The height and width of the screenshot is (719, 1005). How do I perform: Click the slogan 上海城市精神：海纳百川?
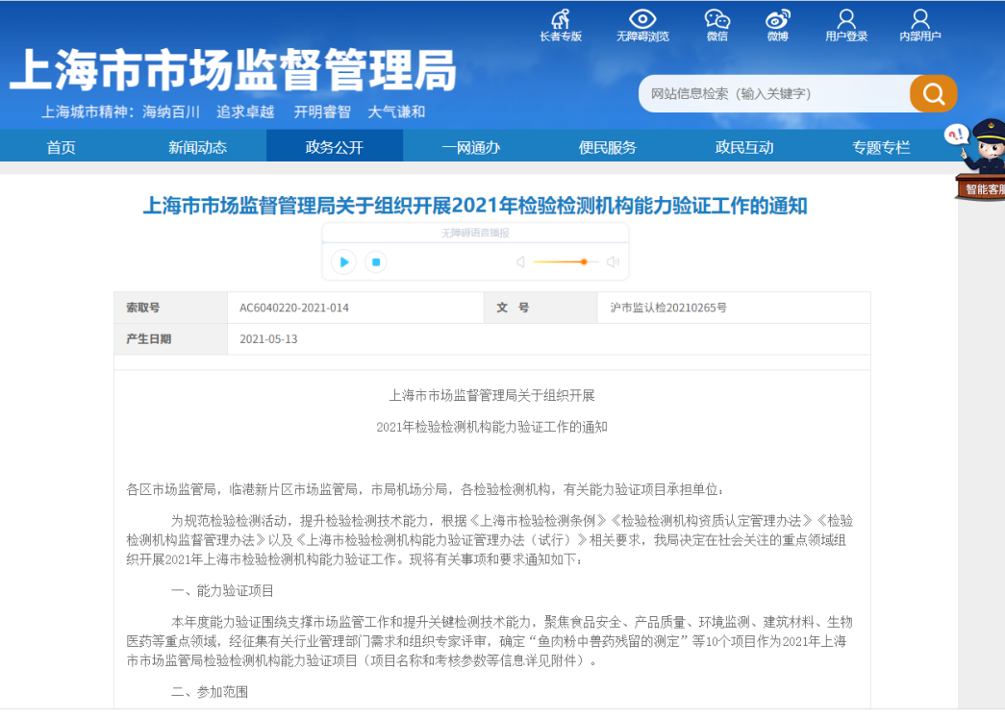pyautogui.click(x=120, y=112)
